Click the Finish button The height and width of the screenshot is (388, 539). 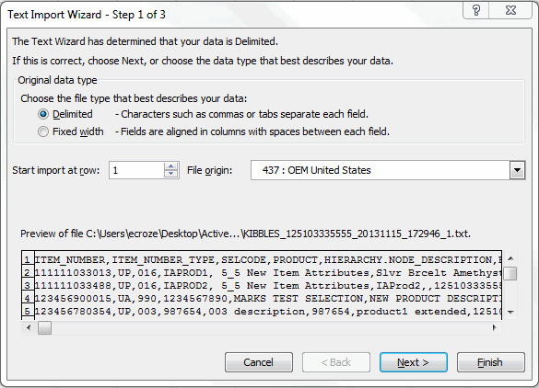491,362
